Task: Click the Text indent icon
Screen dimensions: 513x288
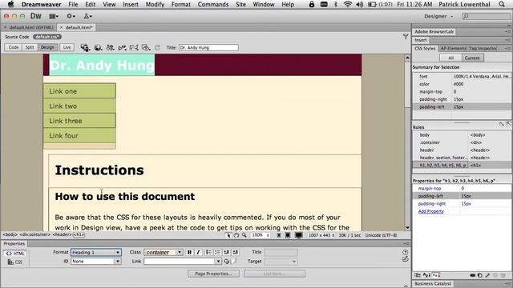Action: tap(235, 252)
